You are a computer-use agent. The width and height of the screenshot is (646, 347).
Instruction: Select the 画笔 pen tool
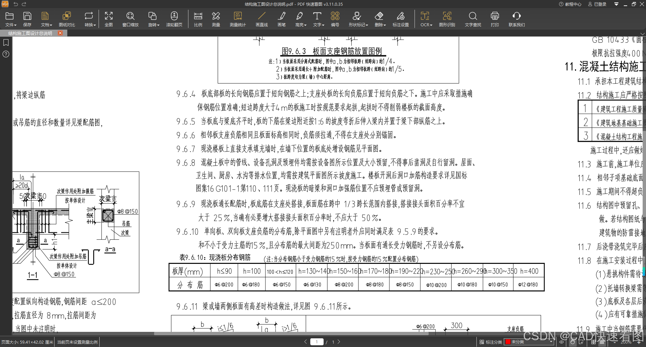click(x=282, y=19)
